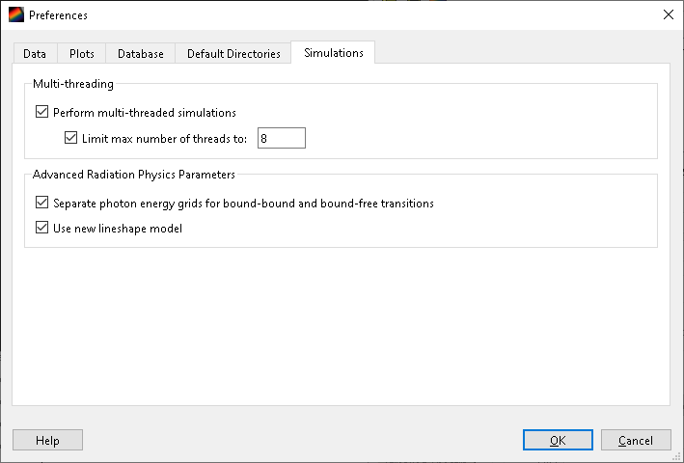Click the blank middle of the title bar

367,15
